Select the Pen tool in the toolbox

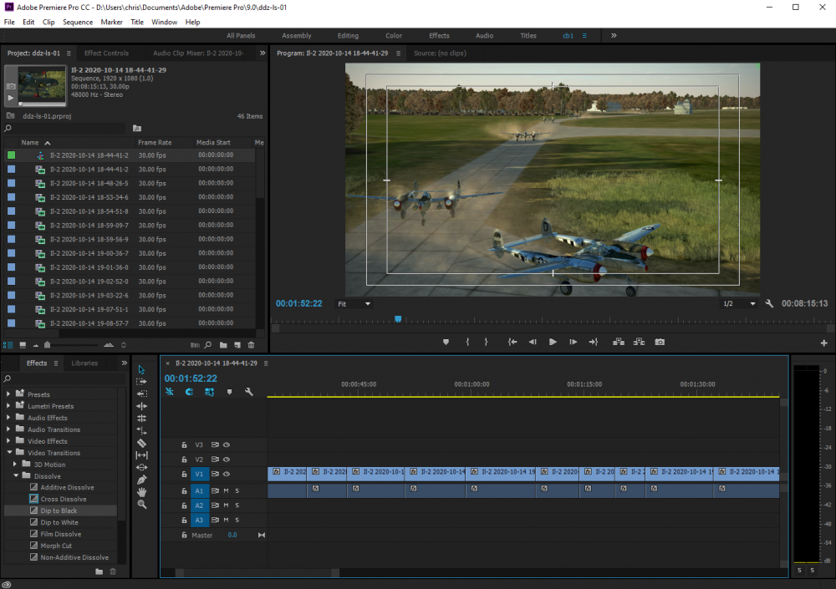click(141, 480)
